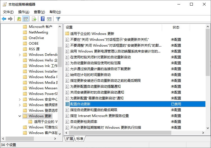Open the 文件(F) menu
This screenshot has width=211, height=148.
point(8,12)
